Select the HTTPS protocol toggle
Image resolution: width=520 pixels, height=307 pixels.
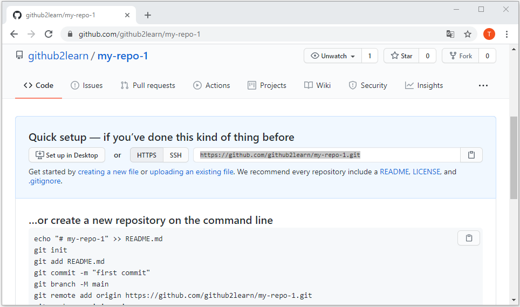147,155
